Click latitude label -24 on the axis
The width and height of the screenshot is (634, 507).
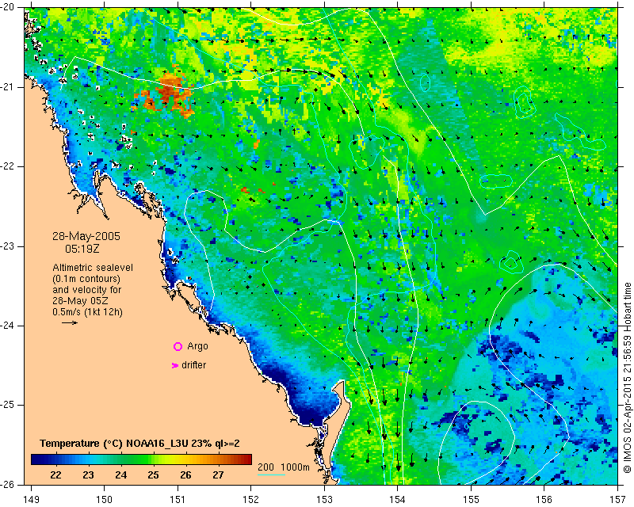(8, 326)
